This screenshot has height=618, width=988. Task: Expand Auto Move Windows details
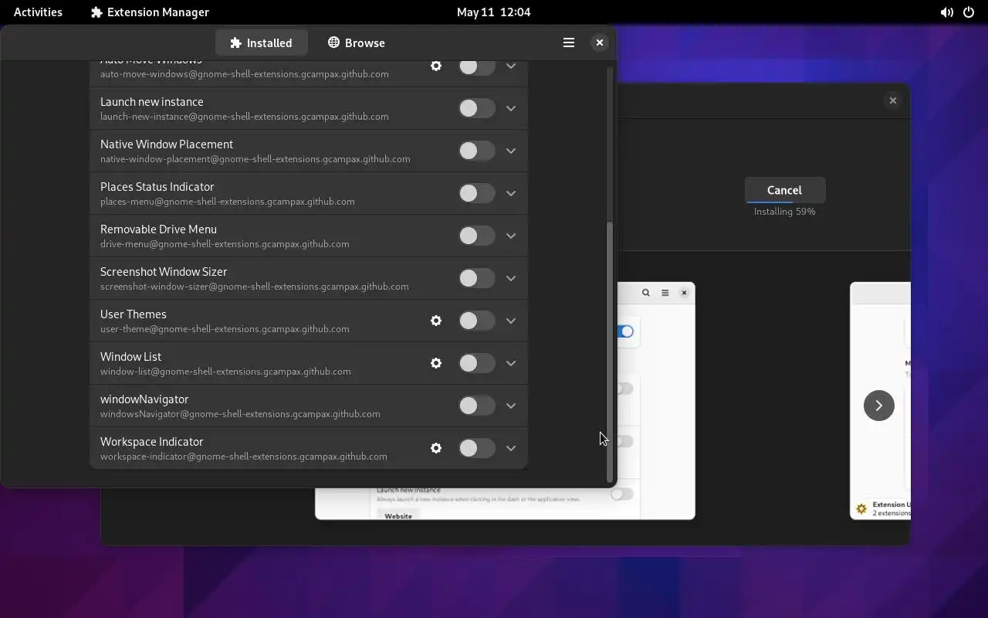coord(511,66)
